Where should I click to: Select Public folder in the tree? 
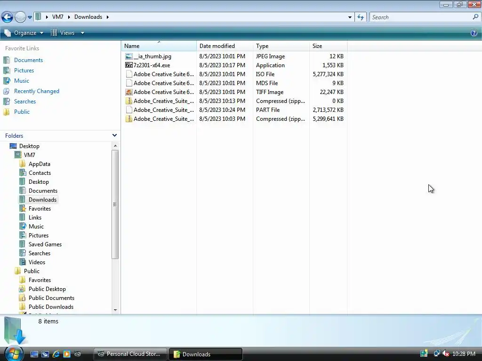coord(32,271)
